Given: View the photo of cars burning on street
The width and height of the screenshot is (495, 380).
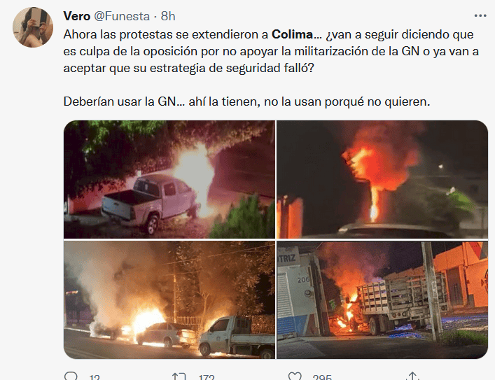Looking at the screenshot, I should pyautogui.click(x=169, y=300).
